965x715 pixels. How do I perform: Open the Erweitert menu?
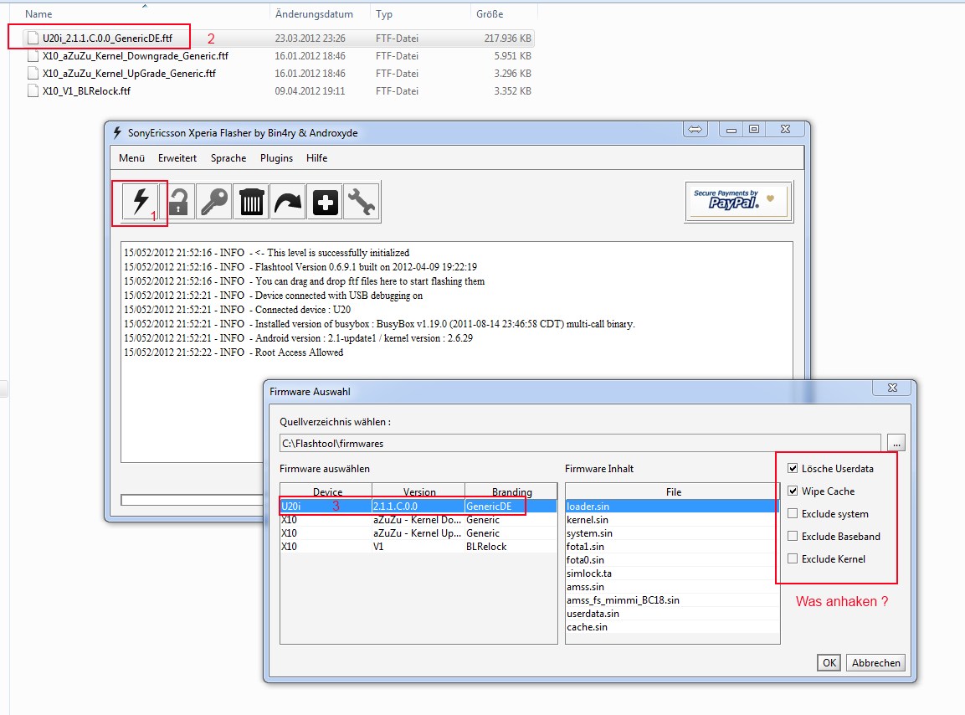point(177,158)
